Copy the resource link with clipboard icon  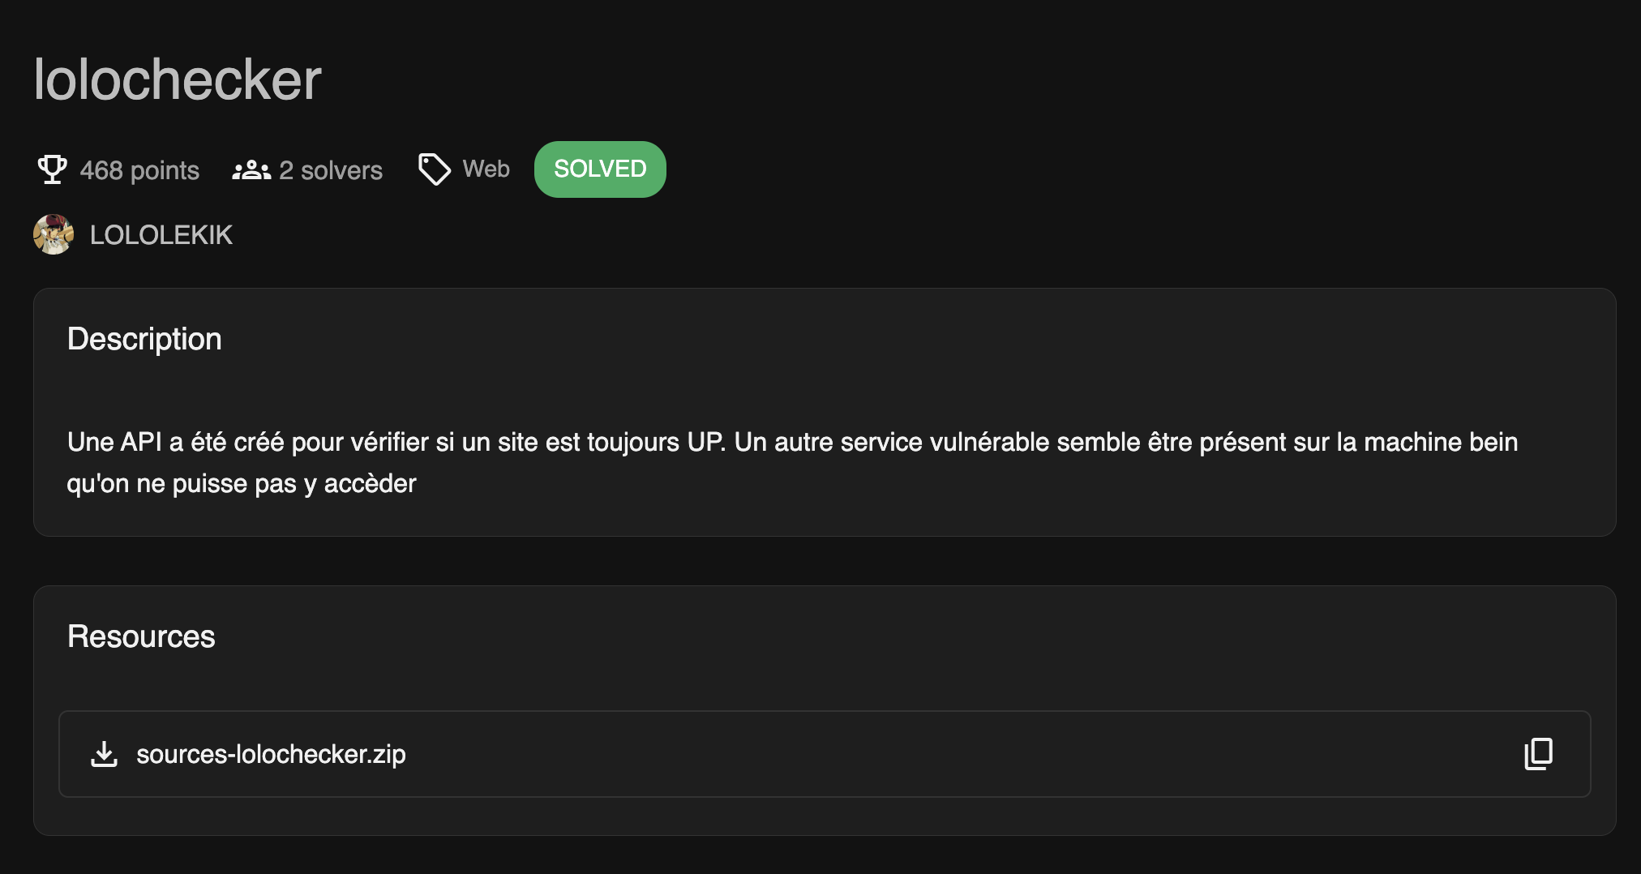tap(1538, 754)
